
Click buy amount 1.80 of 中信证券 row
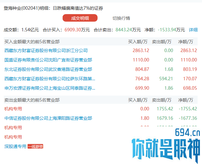(145, 118)
